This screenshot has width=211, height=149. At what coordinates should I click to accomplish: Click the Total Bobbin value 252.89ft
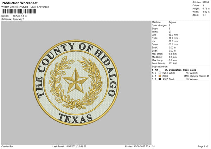tap(173, 63)
